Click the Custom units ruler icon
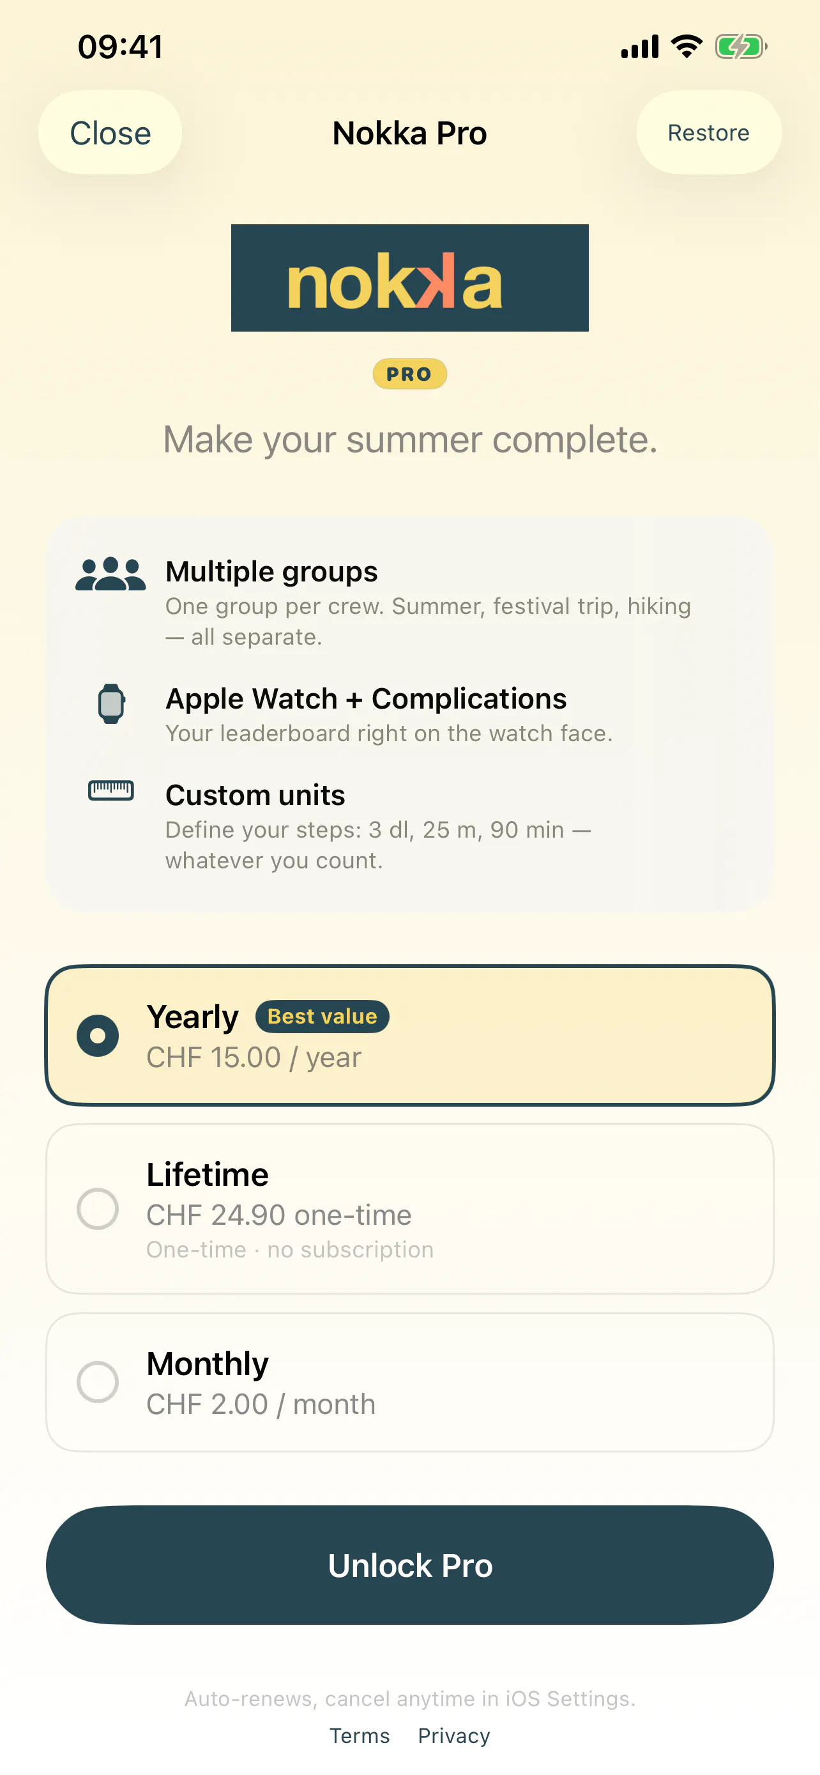 pos(111,790)
